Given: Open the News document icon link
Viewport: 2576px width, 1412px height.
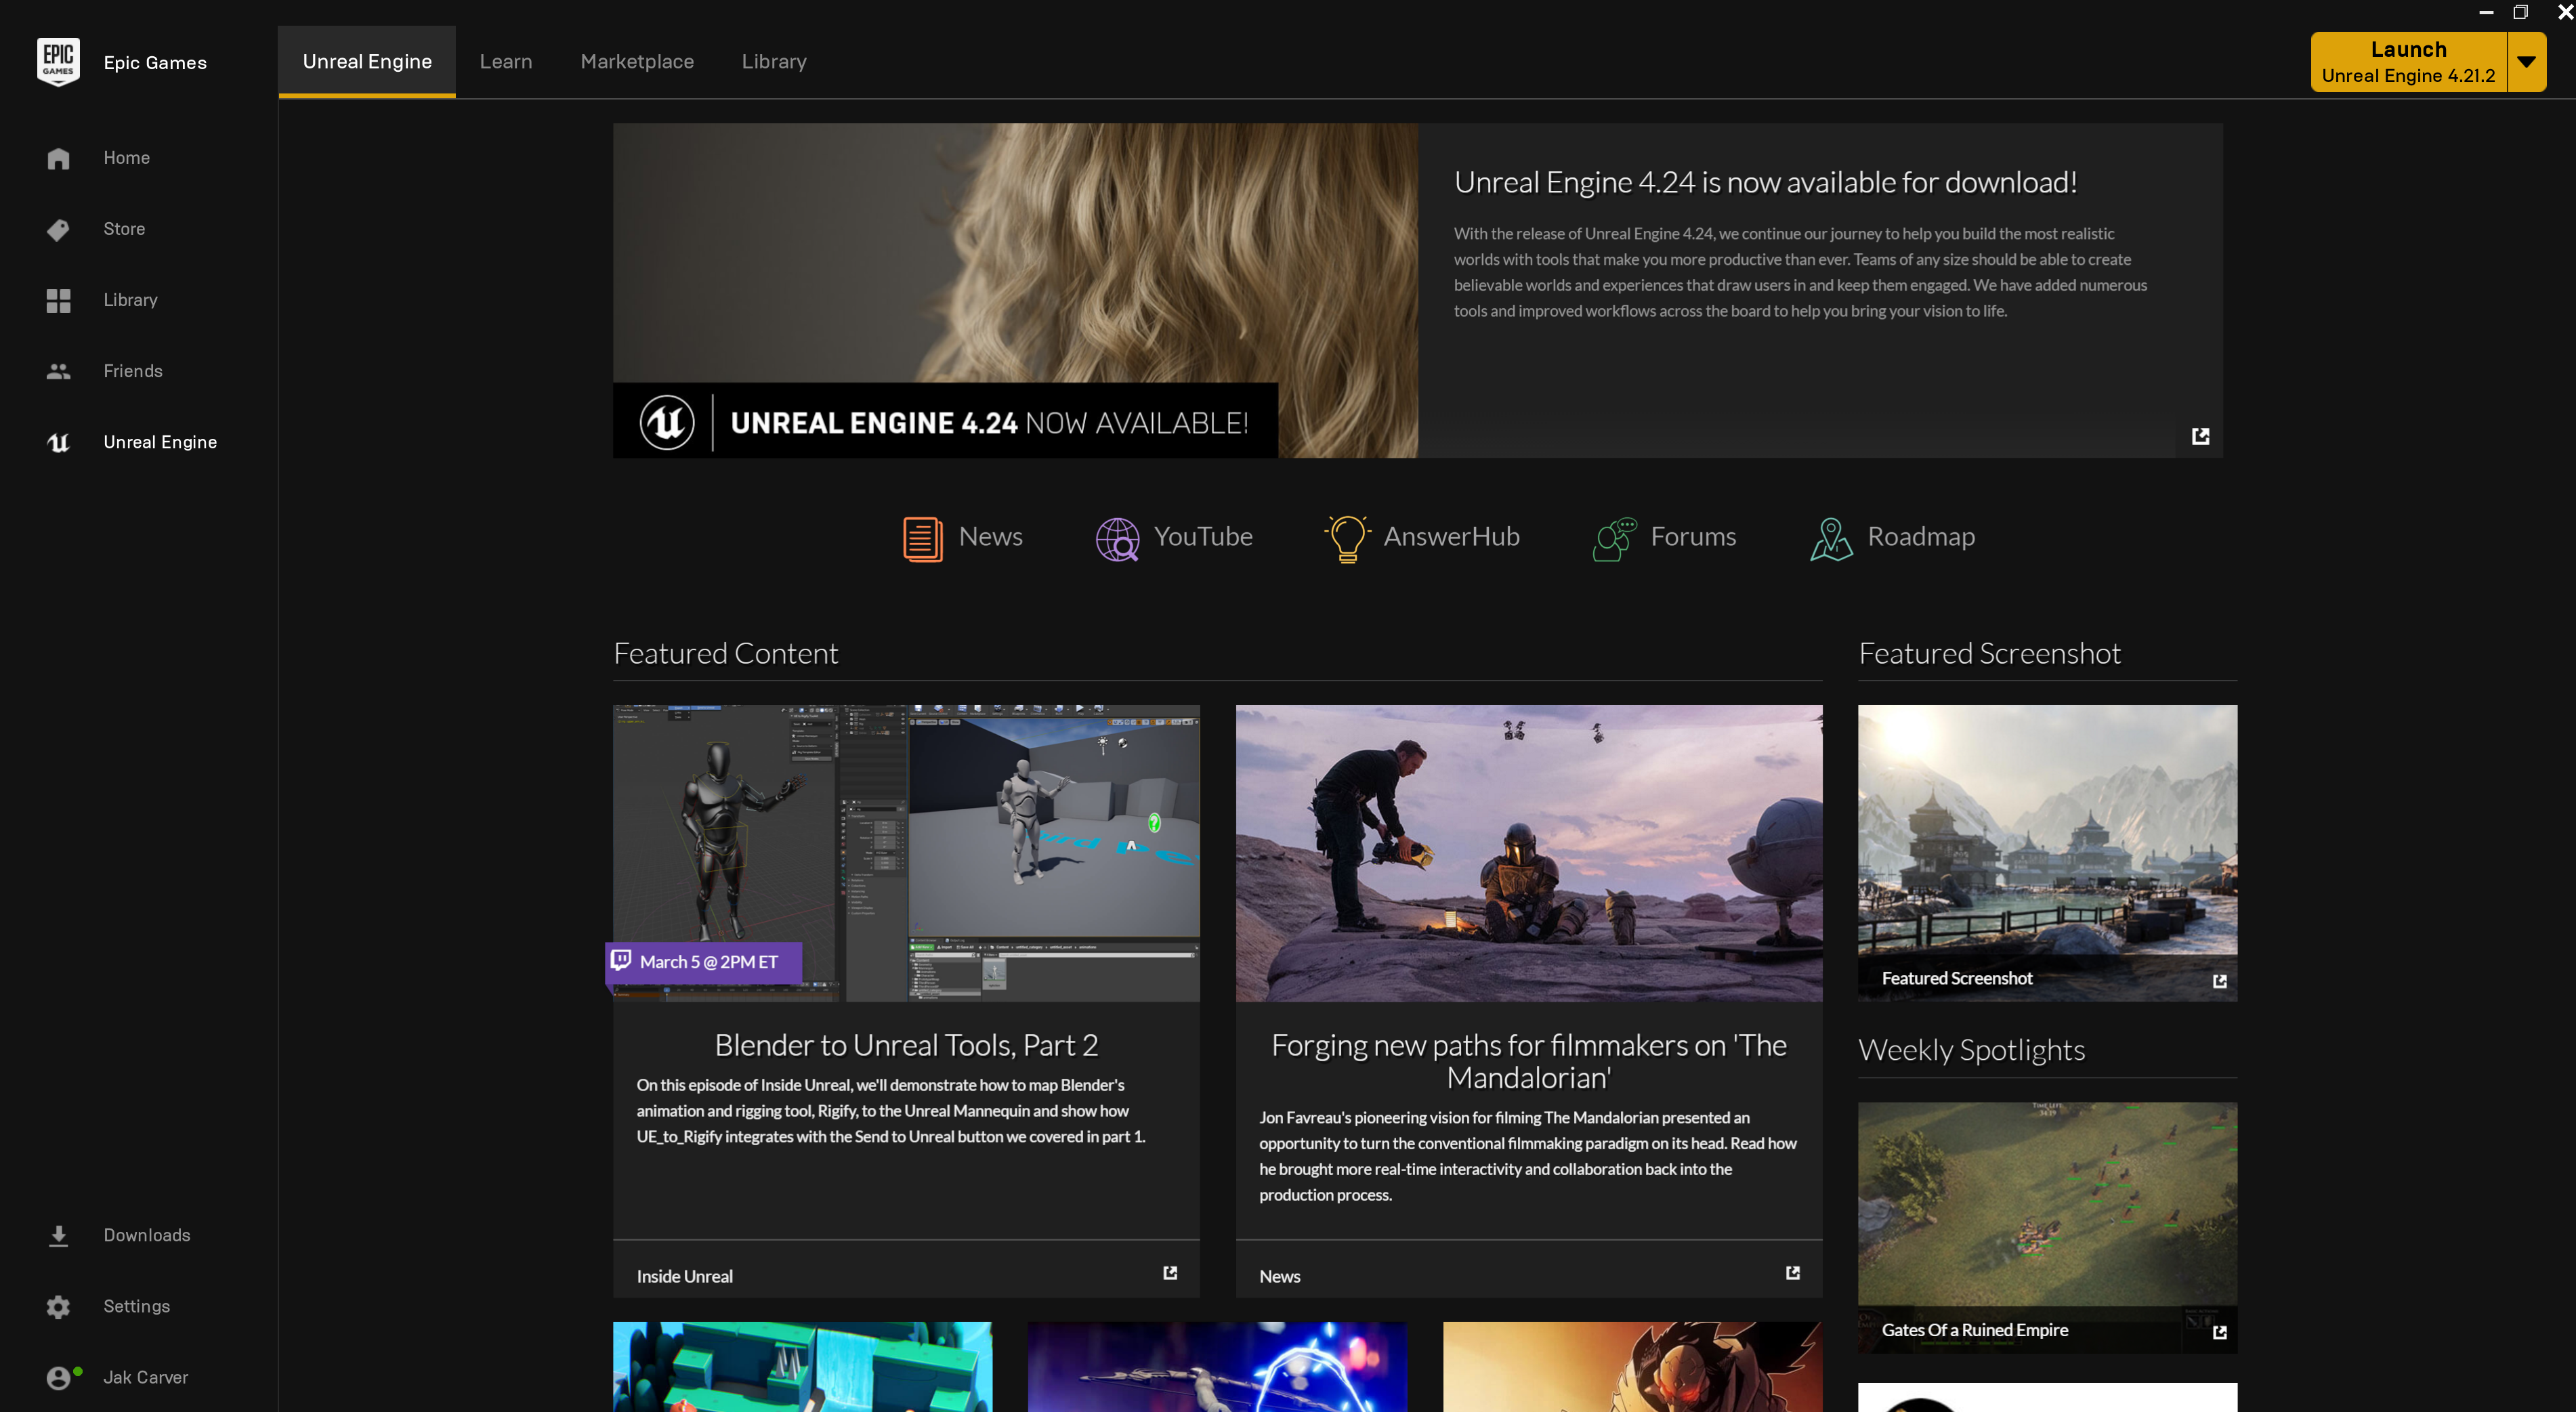Looking at the screenshot, I should [922, 538].
